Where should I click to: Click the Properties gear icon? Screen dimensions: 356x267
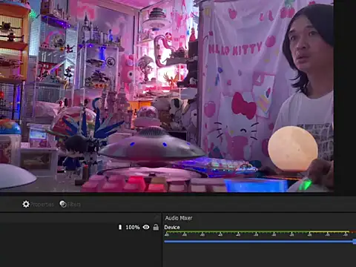click(x=26, y=204)
